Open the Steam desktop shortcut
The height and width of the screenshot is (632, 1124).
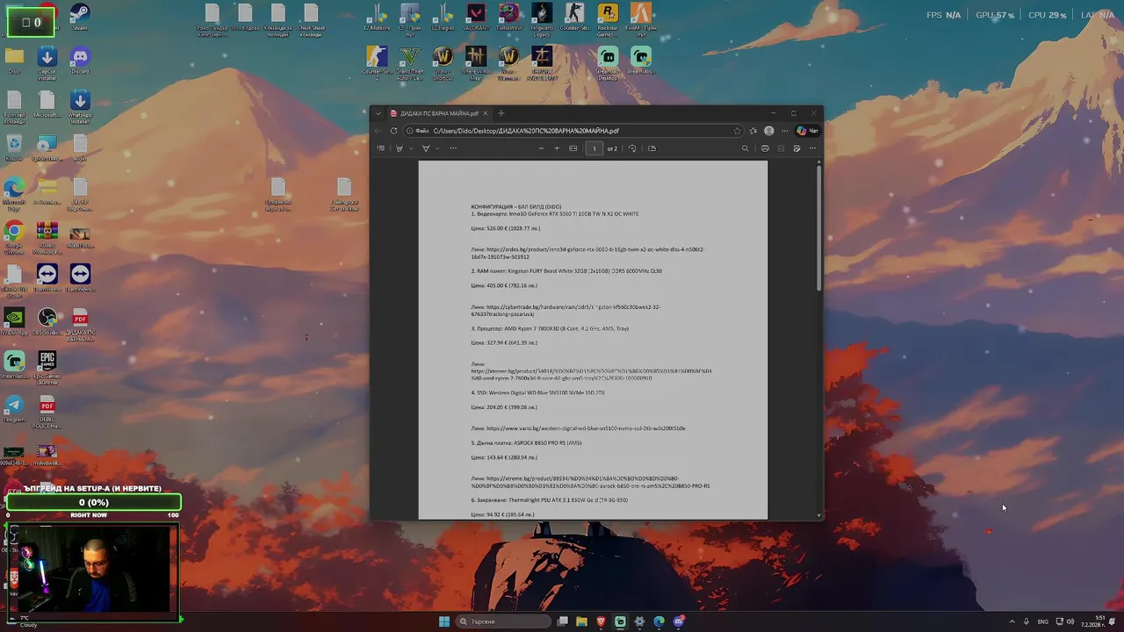[x=80, y=17]
